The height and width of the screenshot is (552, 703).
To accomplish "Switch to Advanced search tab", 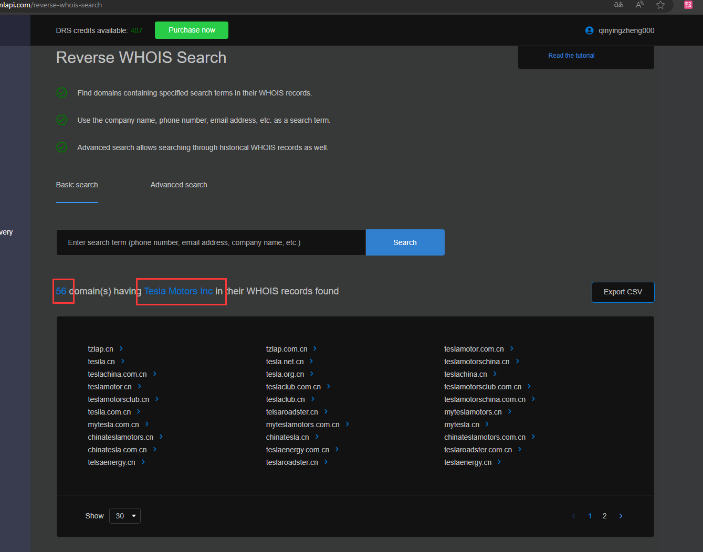I will coord(179,185).
